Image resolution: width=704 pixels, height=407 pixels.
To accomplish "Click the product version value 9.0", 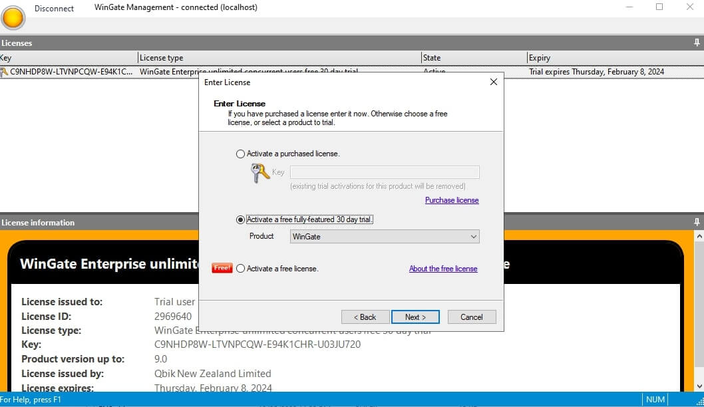I will [x=161, y=359].
